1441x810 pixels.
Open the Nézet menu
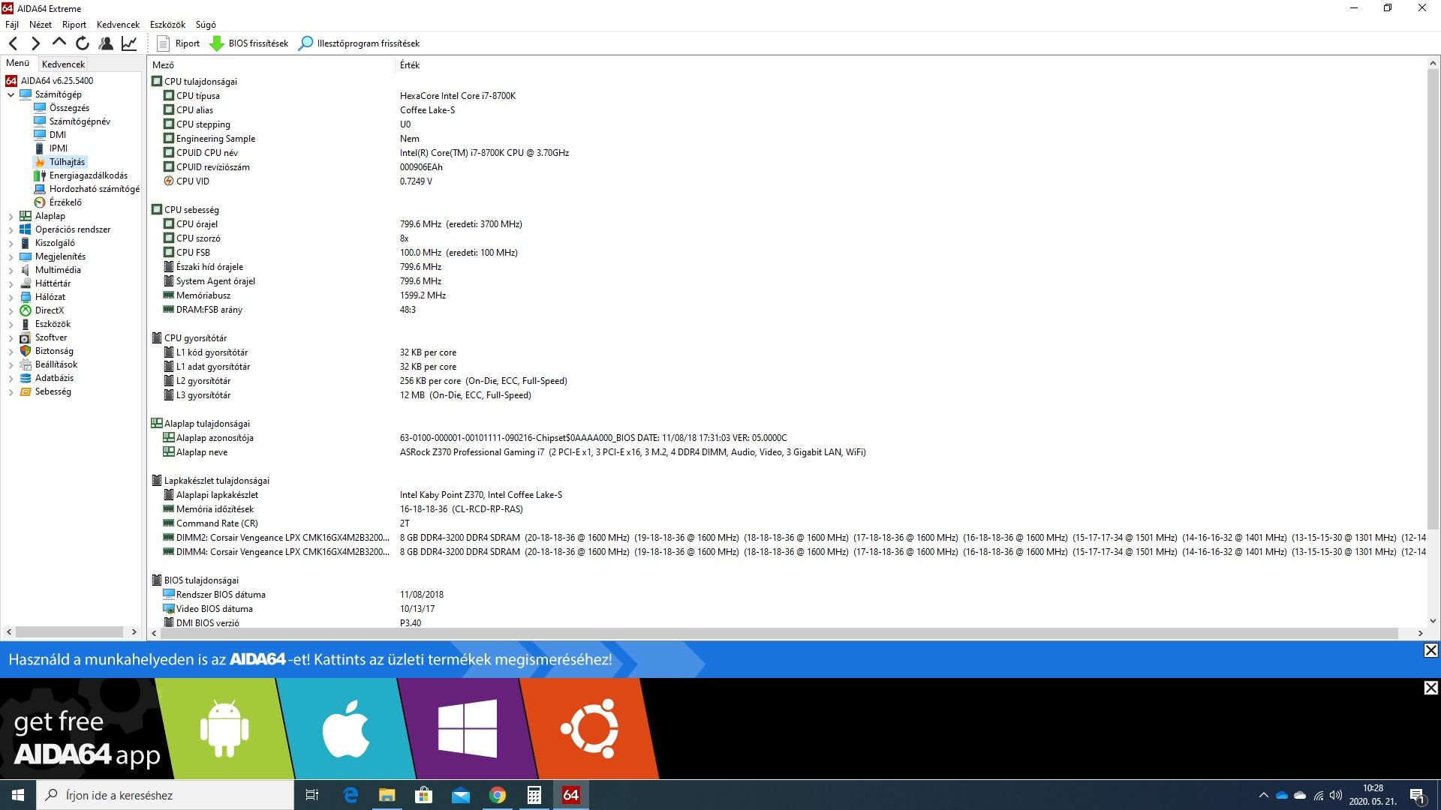(41, 25)
